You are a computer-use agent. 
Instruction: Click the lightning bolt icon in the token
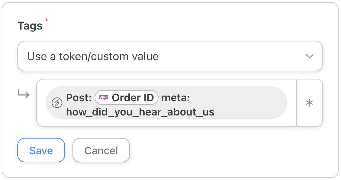point(56,103)
